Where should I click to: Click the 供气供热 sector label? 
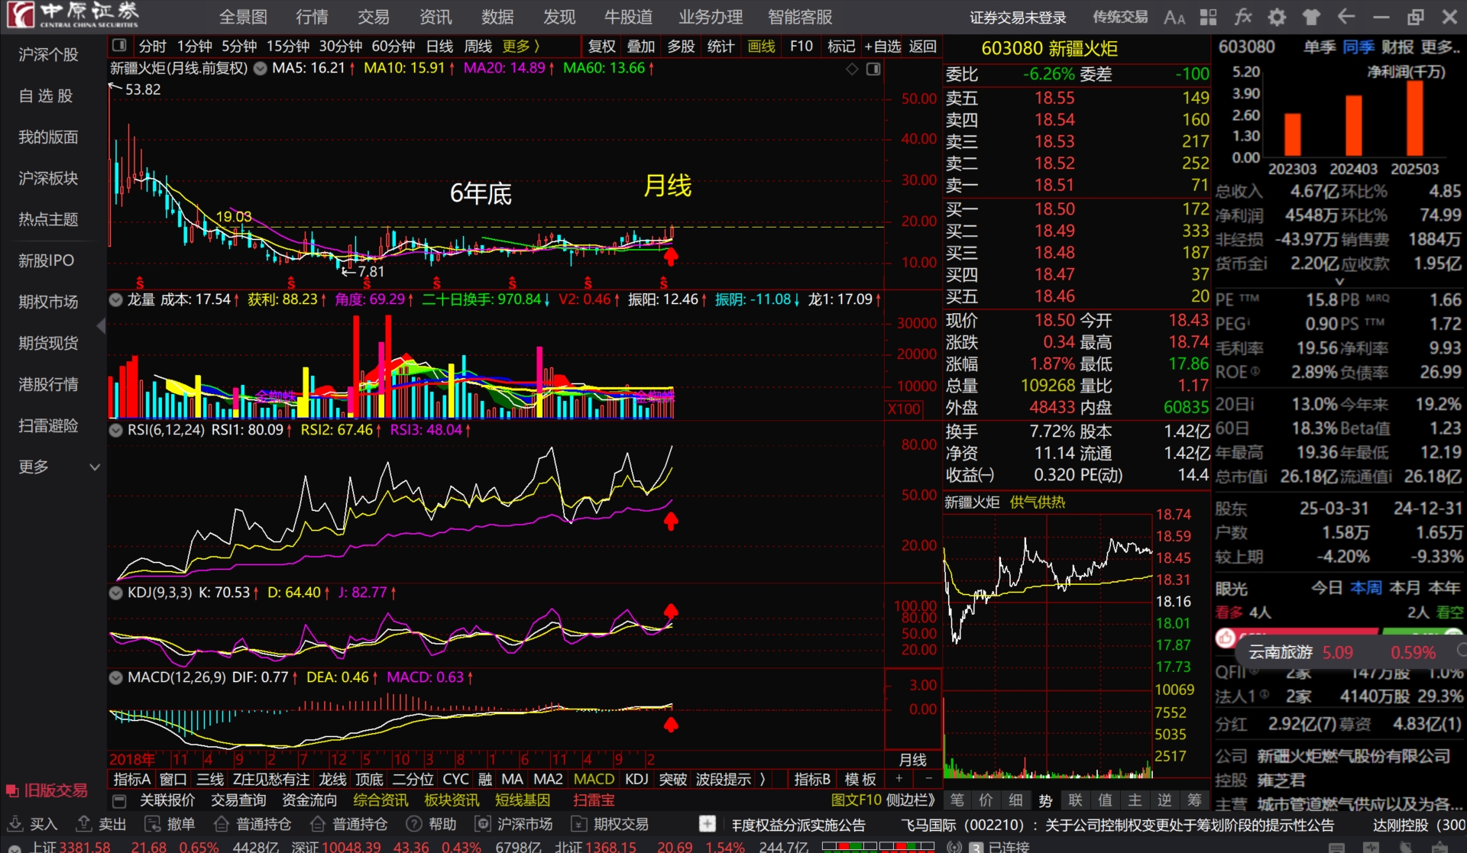1038,502
